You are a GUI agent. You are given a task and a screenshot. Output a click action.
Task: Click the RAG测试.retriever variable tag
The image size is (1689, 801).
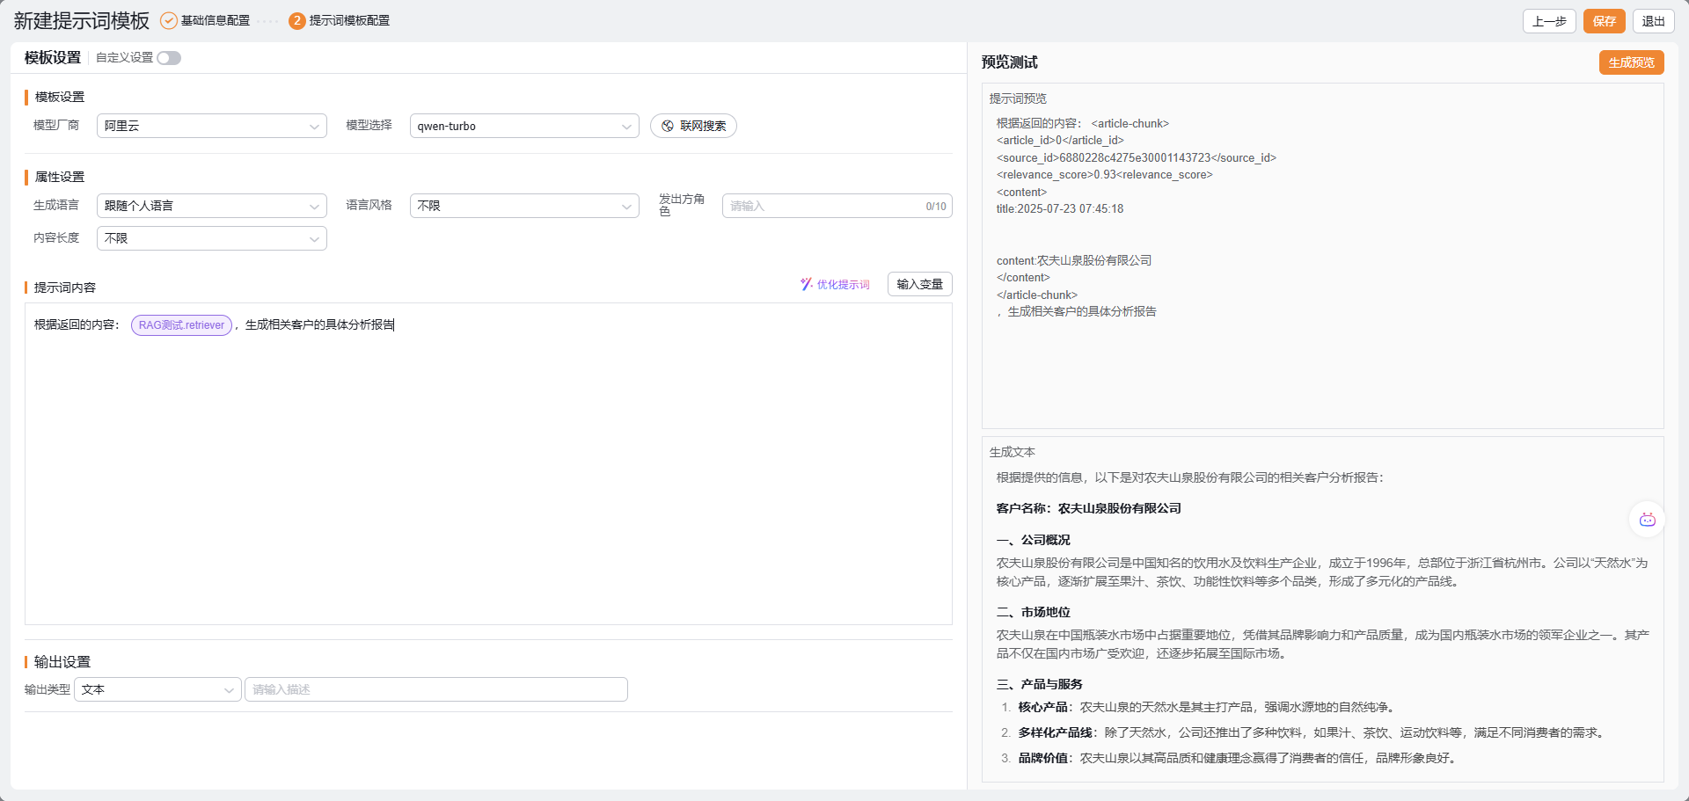(x=181, y=325)
